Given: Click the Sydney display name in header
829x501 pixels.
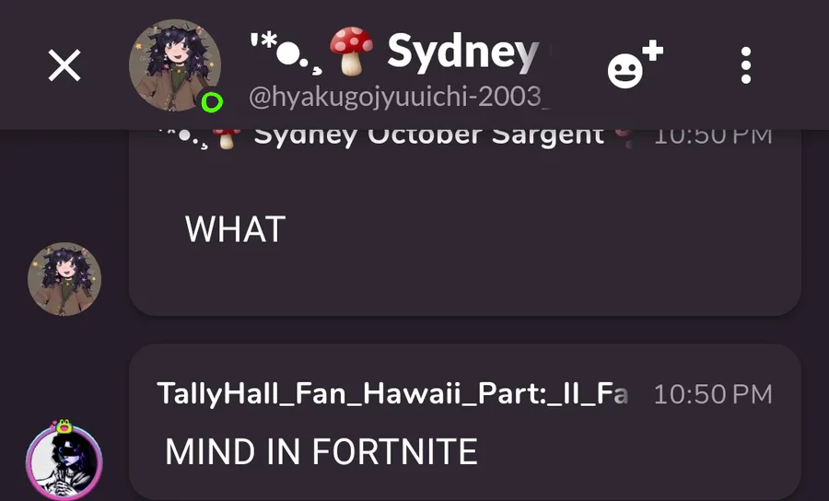Looking at the screenshot, I should coord(462,52).
